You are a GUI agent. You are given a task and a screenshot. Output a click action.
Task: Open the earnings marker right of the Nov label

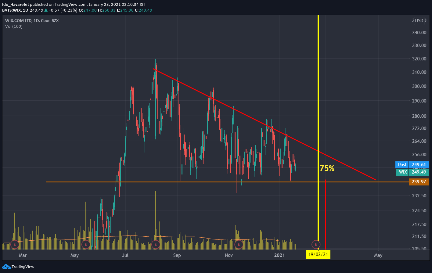(239, 244)
